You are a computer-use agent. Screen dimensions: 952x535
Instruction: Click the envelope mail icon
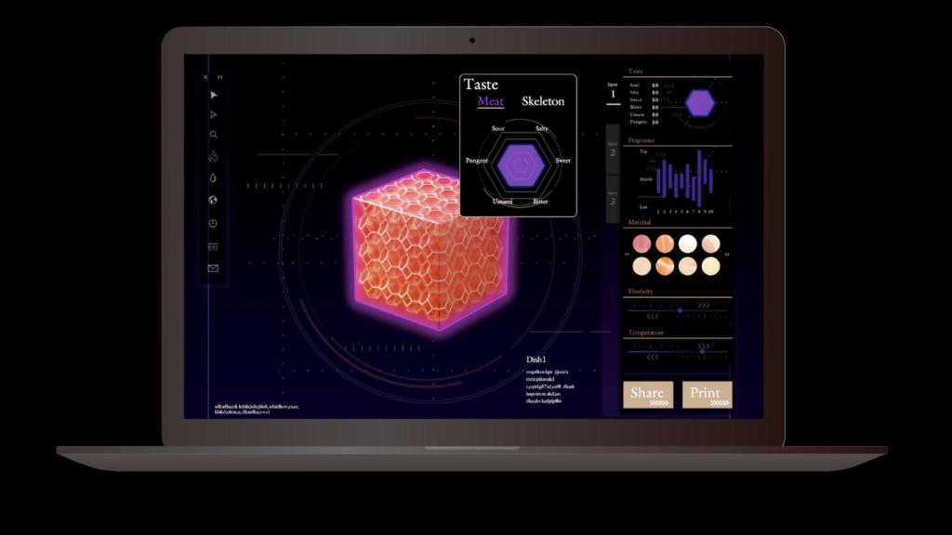point(213,268)
